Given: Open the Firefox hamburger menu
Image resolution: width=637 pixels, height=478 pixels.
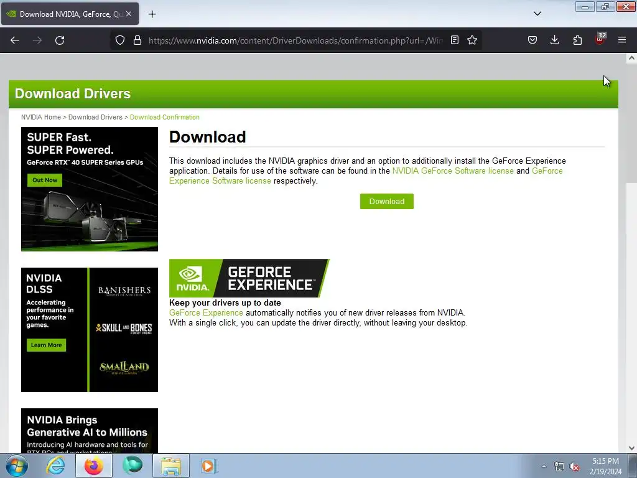Looking at the screenshot, I should (x=622, y=40).
